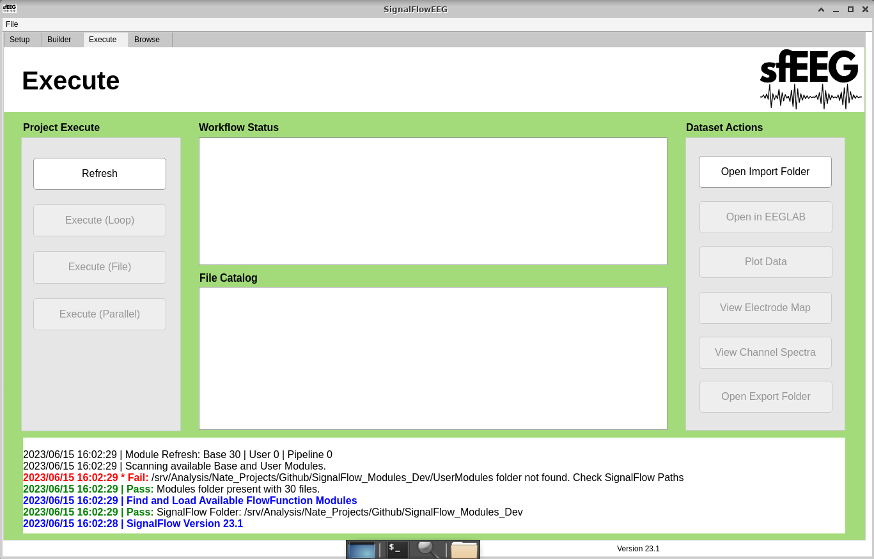The width and height of the screenshot is (874, 559).
Task: Open the File menu
Action: 12,24
